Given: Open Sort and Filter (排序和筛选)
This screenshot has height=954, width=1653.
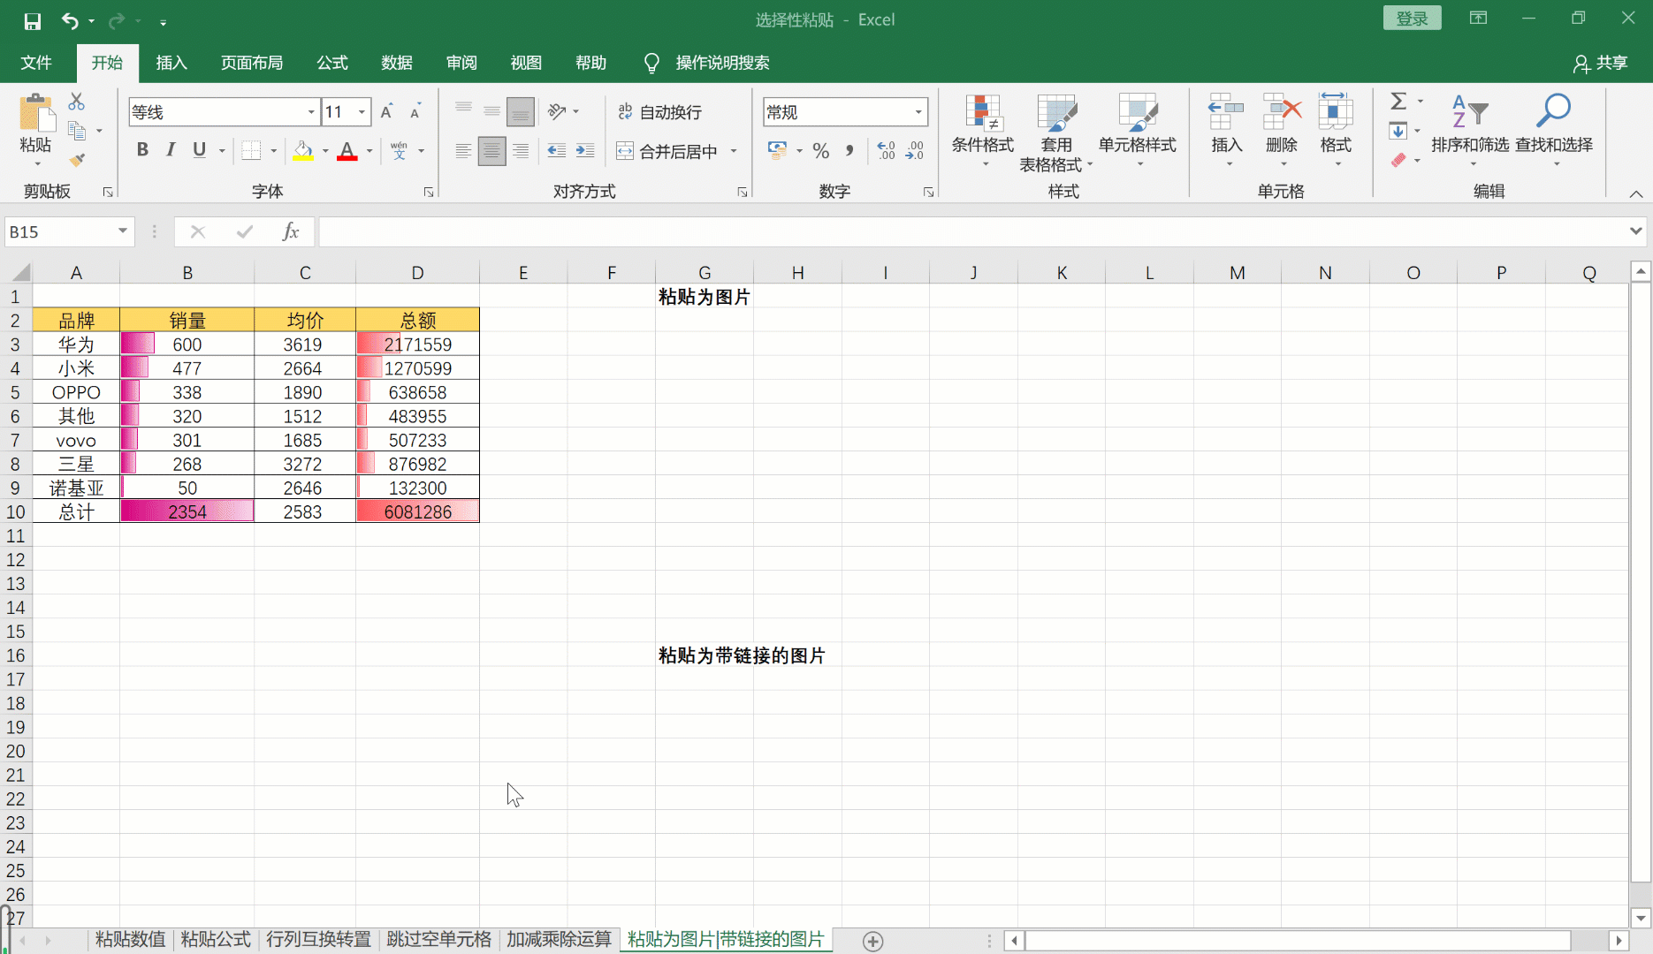Looking at the screenshot, I should tap(1470, 129).
